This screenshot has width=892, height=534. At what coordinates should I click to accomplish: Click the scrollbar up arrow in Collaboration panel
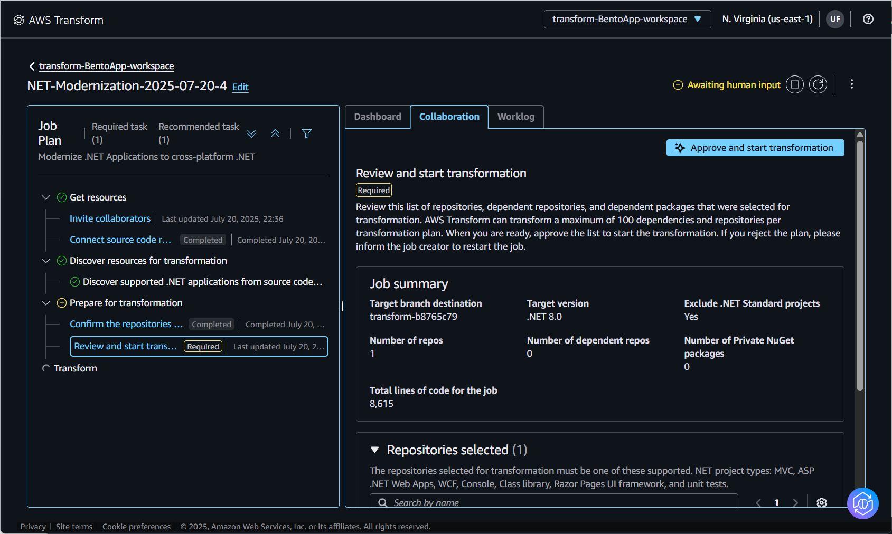click(860, 135)
